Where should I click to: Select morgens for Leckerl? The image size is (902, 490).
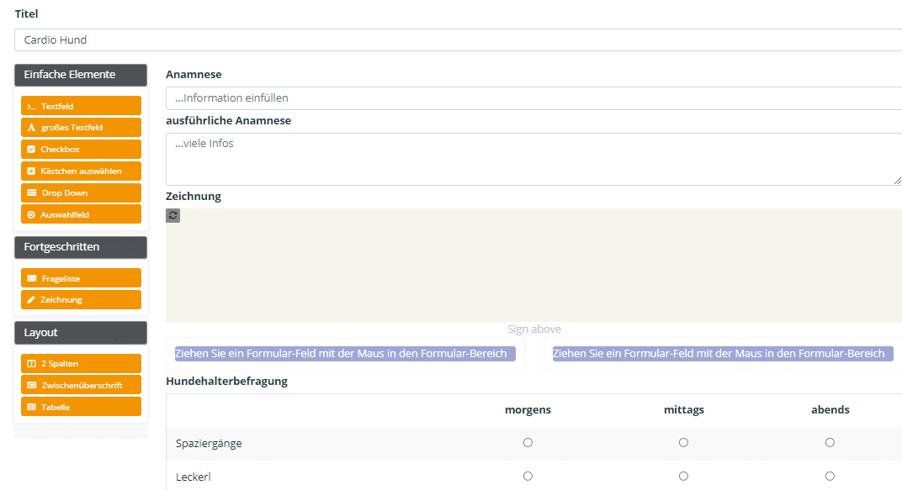click(x=528, y=477)
